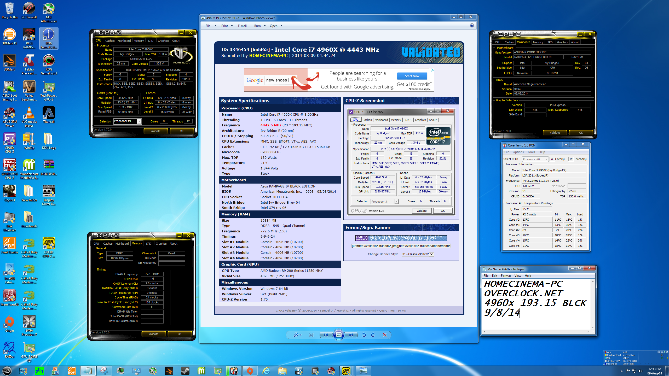Click OK in the Memory CPU-Z window
Image resolution: width=669 pixels, height=376 pixels.
[180, 334]
